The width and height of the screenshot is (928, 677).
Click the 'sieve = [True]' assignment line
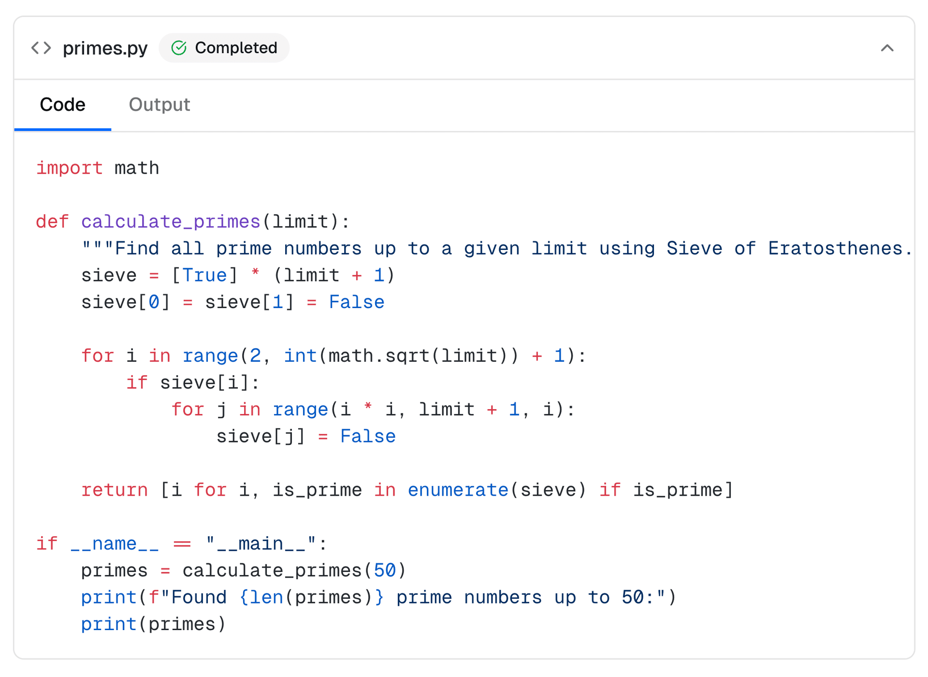(x=238, y=276)
